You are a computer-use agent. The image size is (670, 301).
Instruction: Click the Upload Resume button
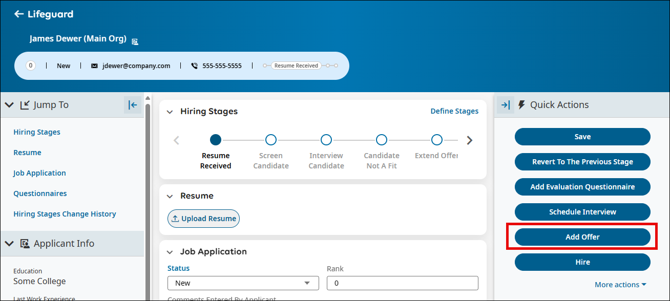[203, 219]
